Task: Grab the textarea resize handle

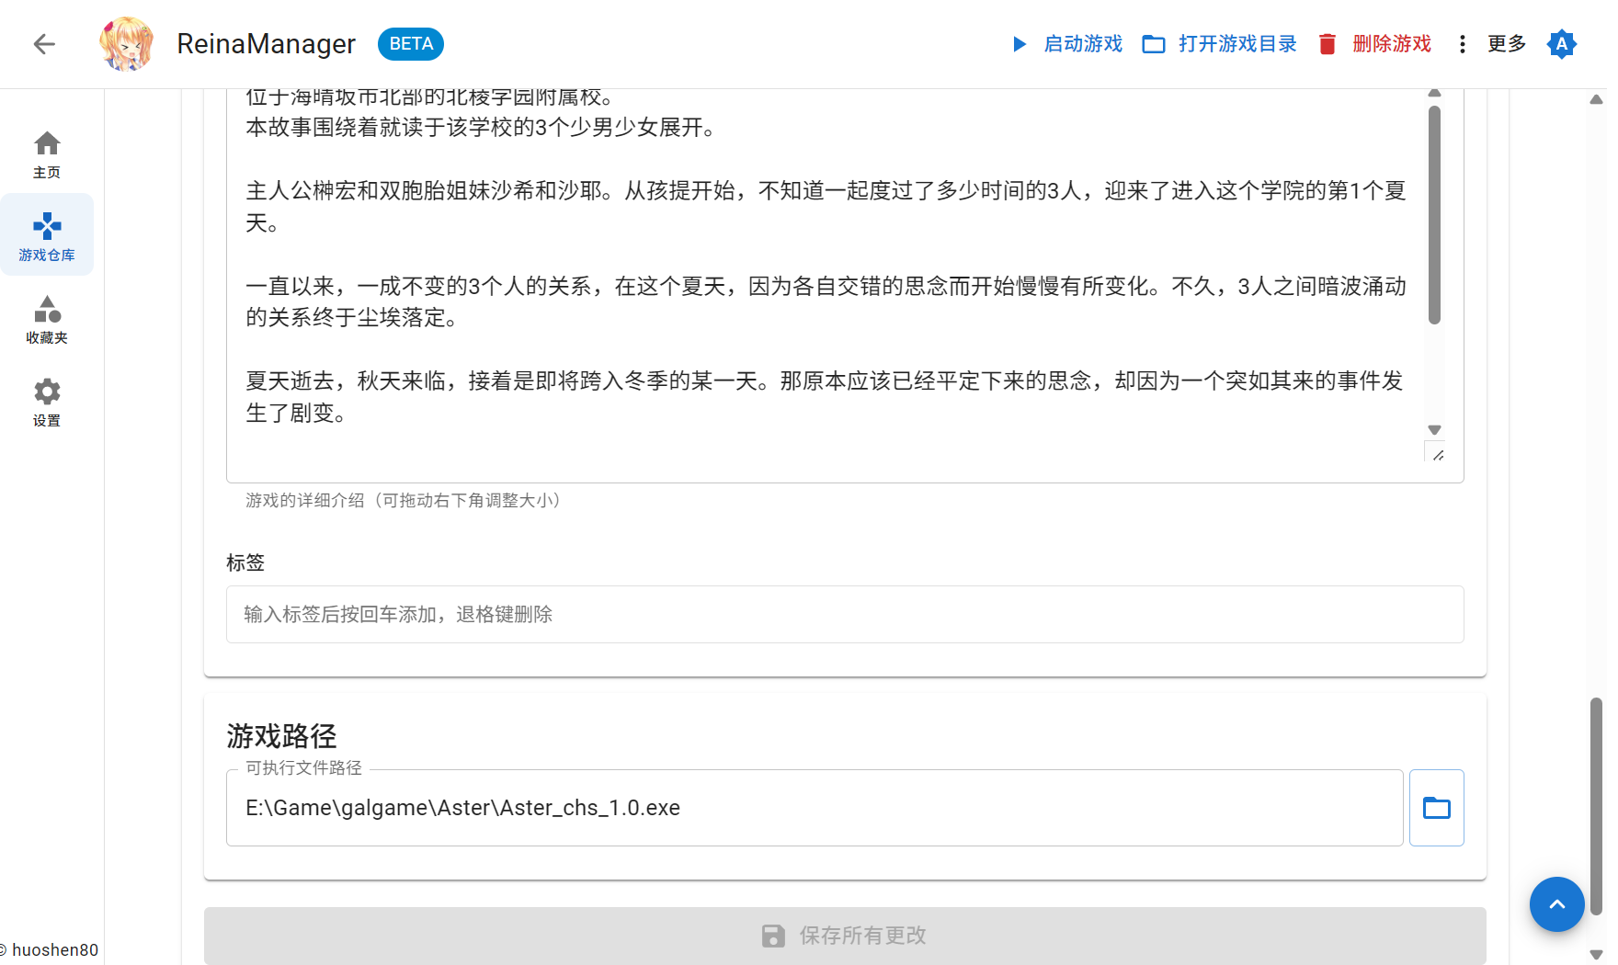Action: coord(1438,455)
